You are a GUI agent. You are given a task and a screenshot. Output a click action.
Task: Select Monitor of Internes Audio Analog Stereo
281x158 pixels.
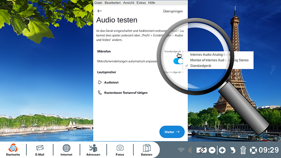pyautogui.click(x=218, y=60)
